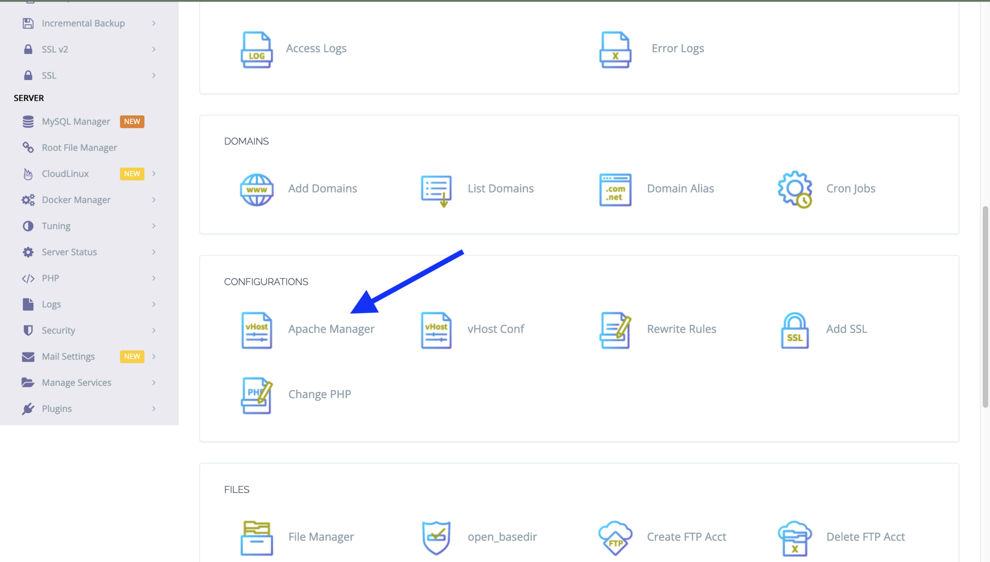
Task: Expand the Security sidebar item
Action: [58, 330]
